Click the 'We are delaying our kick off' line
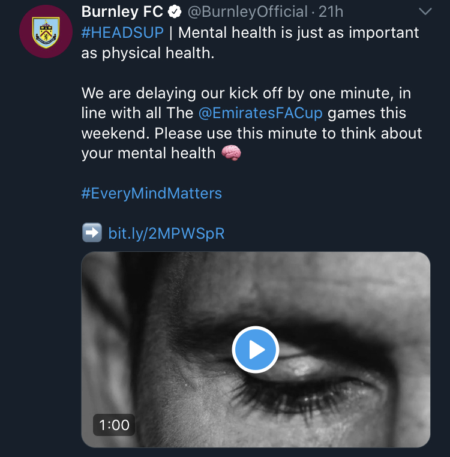This screenshot has width=450, height=457. click(x=246, y=93)
